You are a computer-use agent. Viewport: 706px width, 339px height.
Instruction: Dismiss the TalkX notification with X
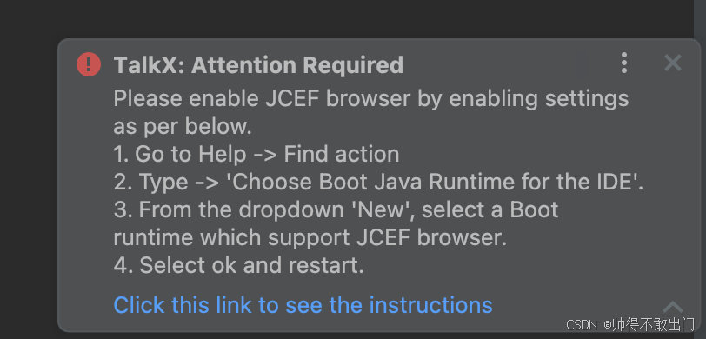(x=673, y=63)
